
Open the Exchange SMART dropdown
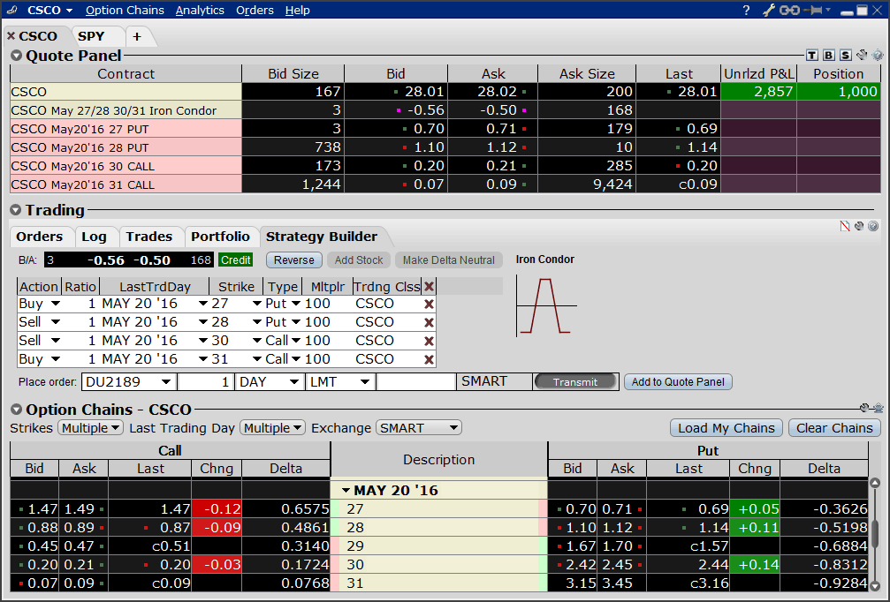[419, 428]
